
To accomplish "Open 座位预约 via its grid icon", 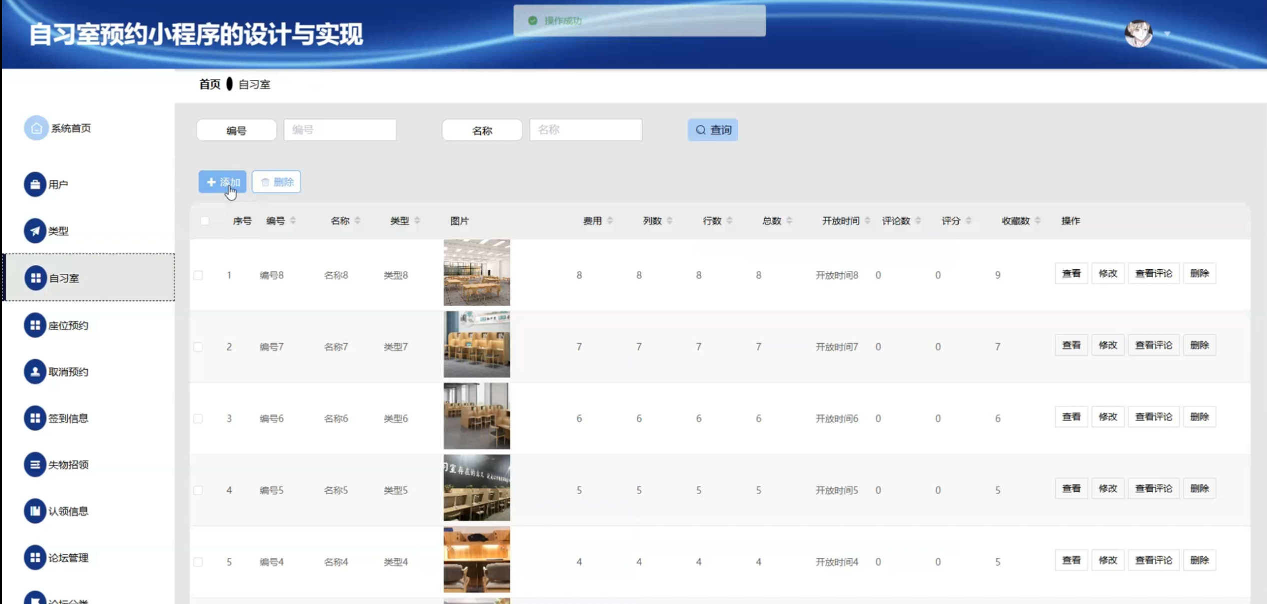I will click(35, 325).
